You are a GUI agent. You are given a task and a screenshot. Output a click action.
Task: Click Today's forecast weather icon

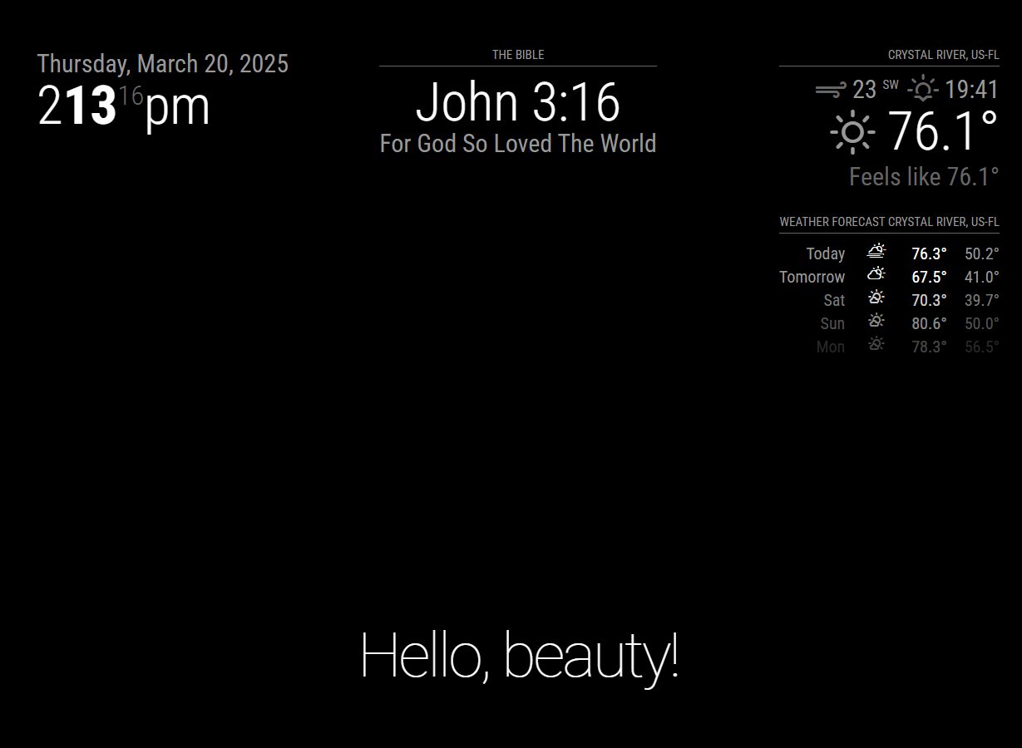pyautogui.click(x=876, y=252)
